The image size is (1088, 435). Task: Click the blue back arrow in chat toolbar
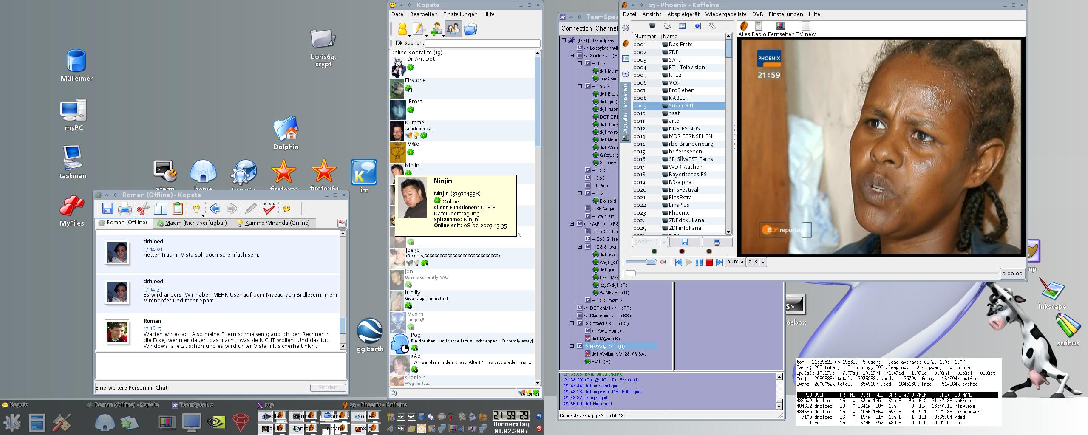click(215, 209)
